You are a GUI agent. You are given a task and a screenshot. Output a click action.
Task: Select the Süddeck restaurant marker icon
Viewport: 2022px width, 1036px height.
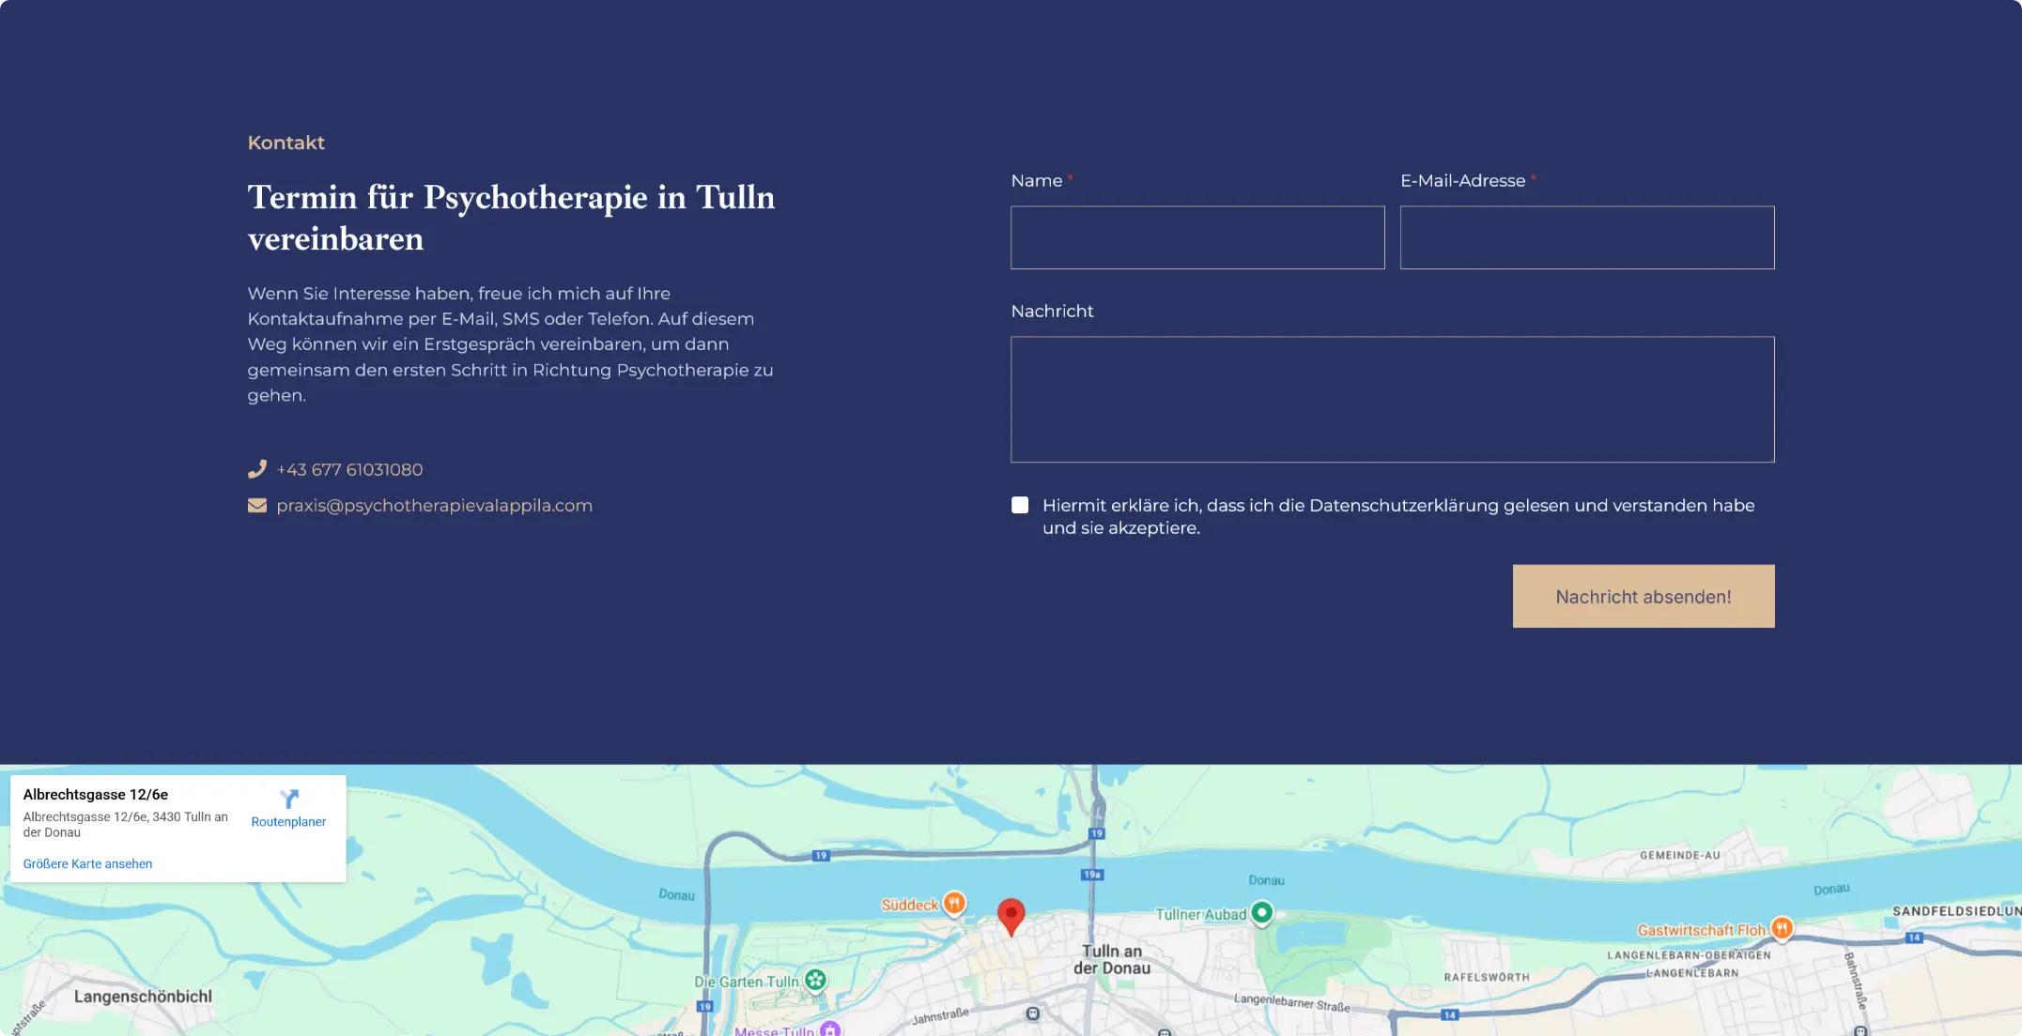coord(954,903)
